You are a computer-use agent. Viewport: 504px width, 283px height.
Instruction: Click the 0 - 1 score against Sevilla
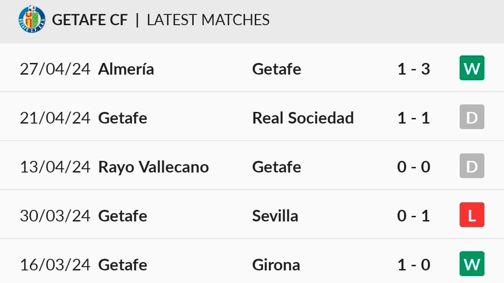[x=413, y=216]
